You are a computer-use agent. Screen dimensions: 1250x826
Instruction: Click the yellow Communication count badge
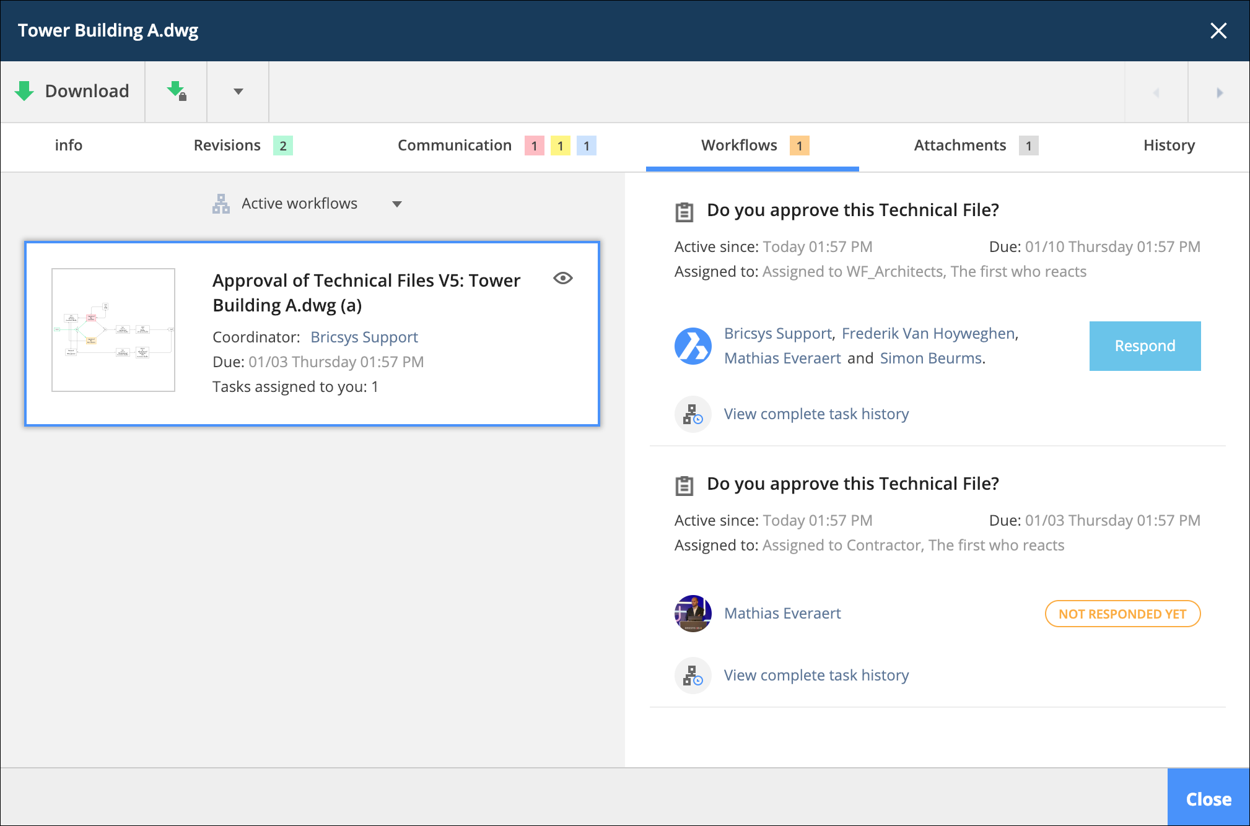(560, 146)
